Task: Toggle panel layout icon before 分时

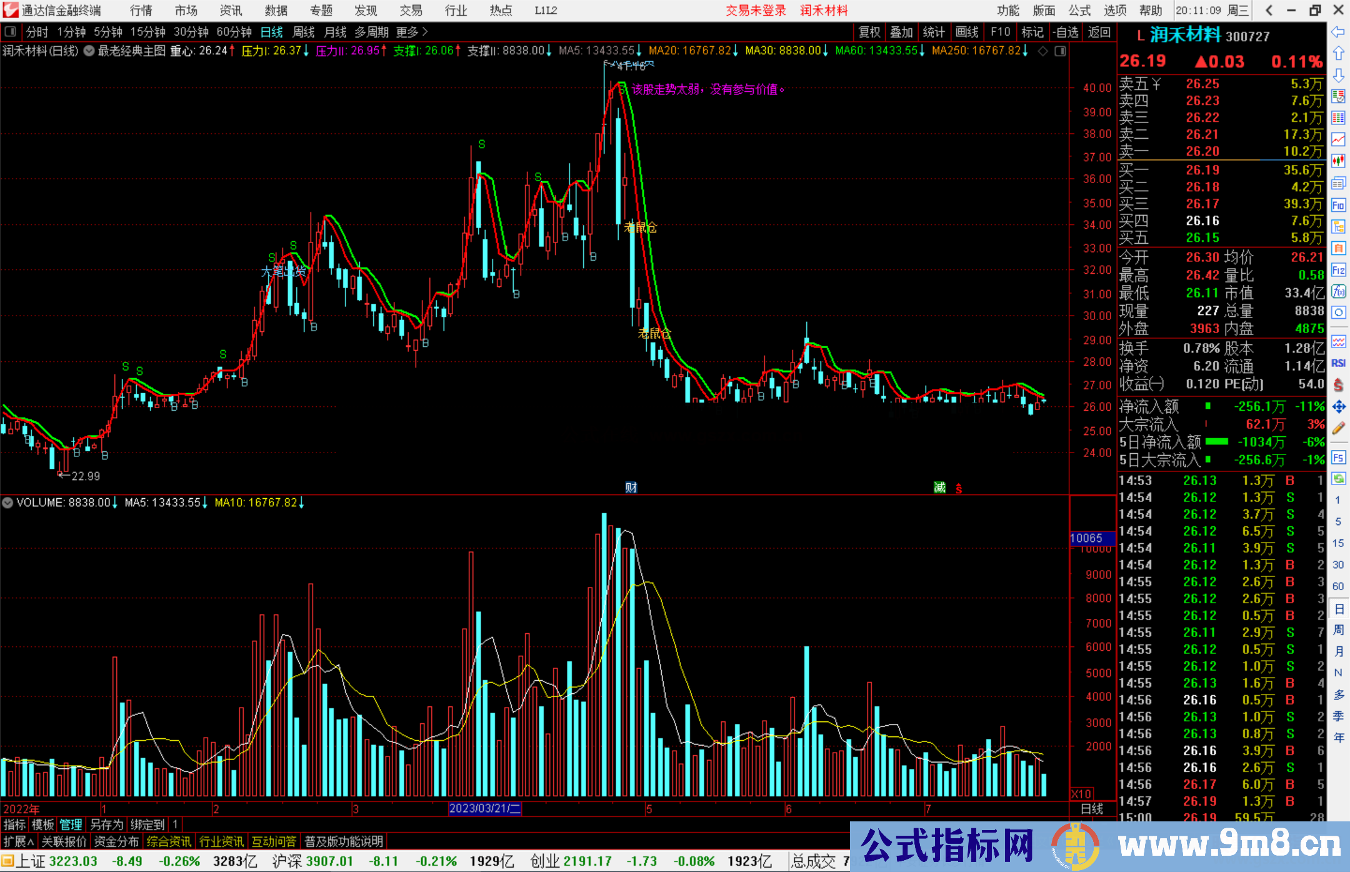Action: 10,31
